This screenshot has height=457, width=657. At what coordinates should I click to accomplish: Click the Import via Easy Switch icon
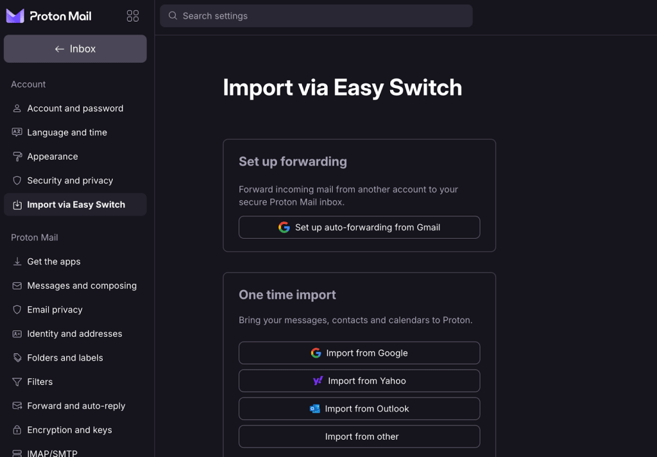point(17,205)
